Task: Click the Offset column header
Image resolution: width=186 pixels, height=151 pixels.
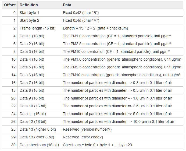Action: tap(10, 5)
